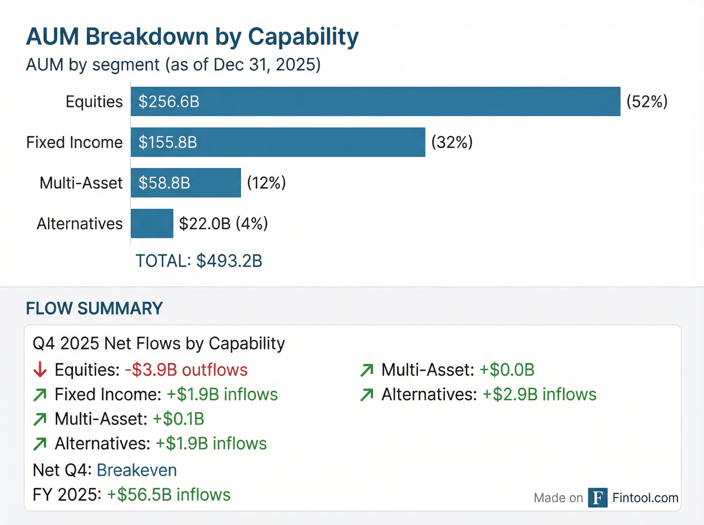Click the Alternatives bar in the chart
The width and height of the screenshot is (704, 525).
(x=152, y=224)
